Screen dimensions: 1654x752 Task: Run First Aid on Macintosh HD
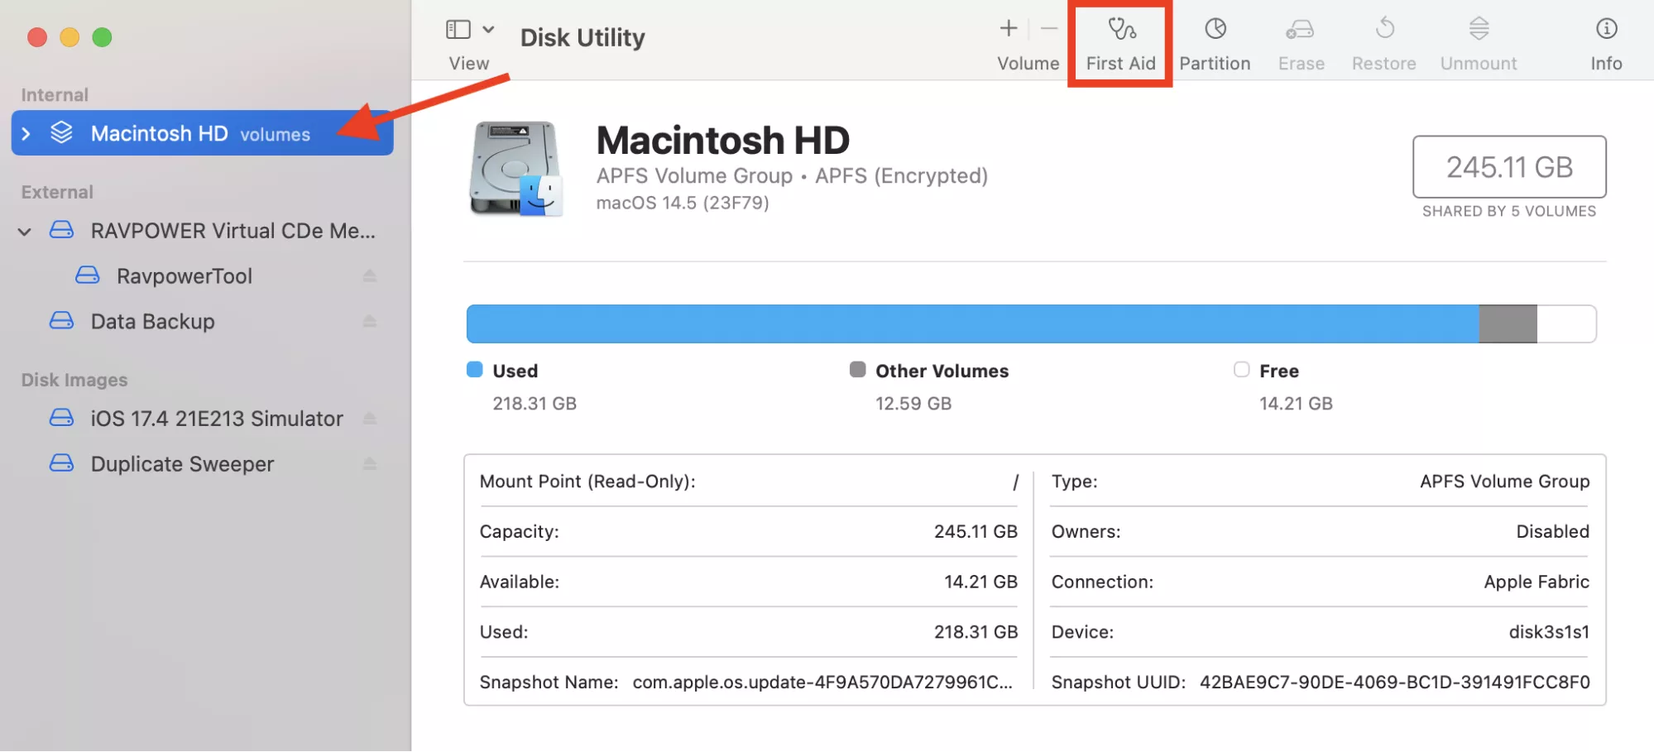click(1120, 39)
